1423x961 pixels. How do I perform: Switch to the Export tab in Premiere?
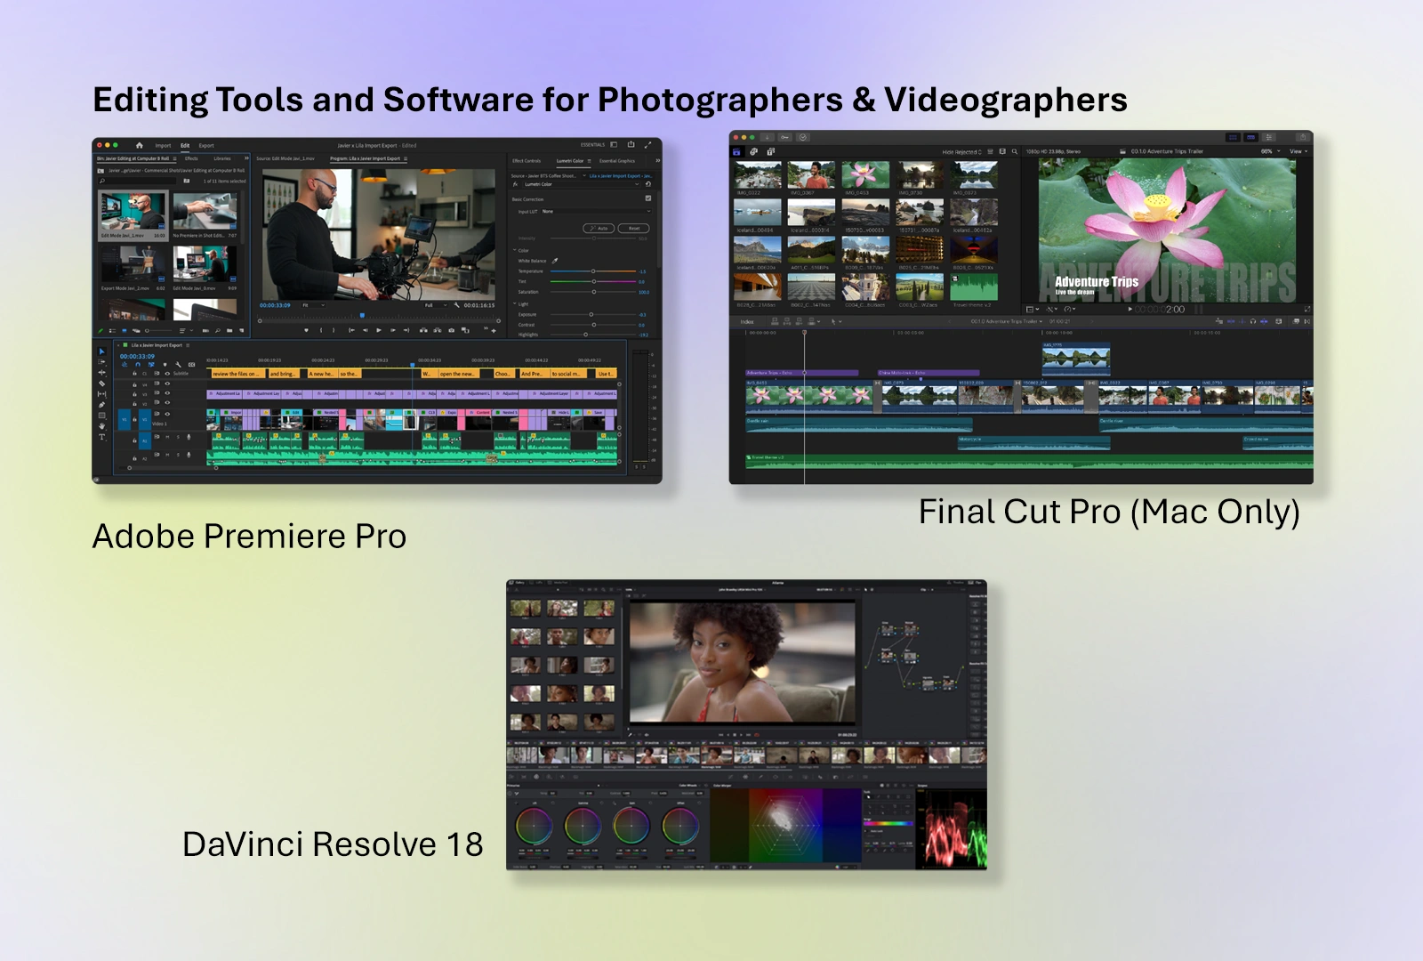click(x=206, y=146)
